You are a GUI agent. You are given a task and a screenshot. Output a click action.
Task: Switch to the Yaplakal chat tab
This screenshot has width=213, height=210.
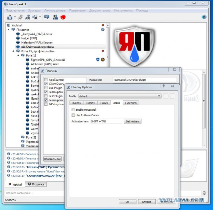click(15, 184)
